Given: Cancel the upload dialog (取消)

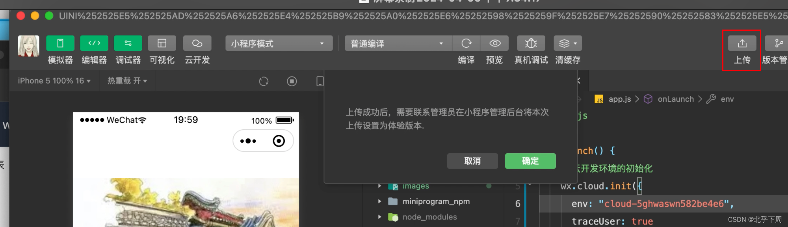Looking at the screenshot, I should [x=472, y=161].
